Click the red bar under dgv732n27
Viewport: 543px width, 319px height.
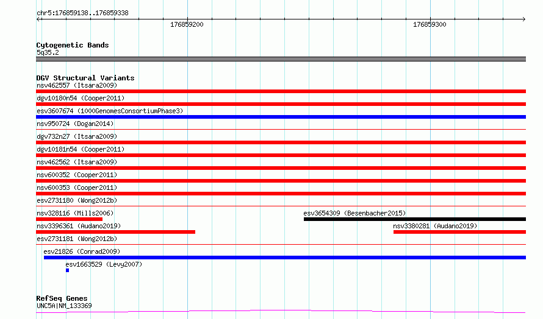281,142
